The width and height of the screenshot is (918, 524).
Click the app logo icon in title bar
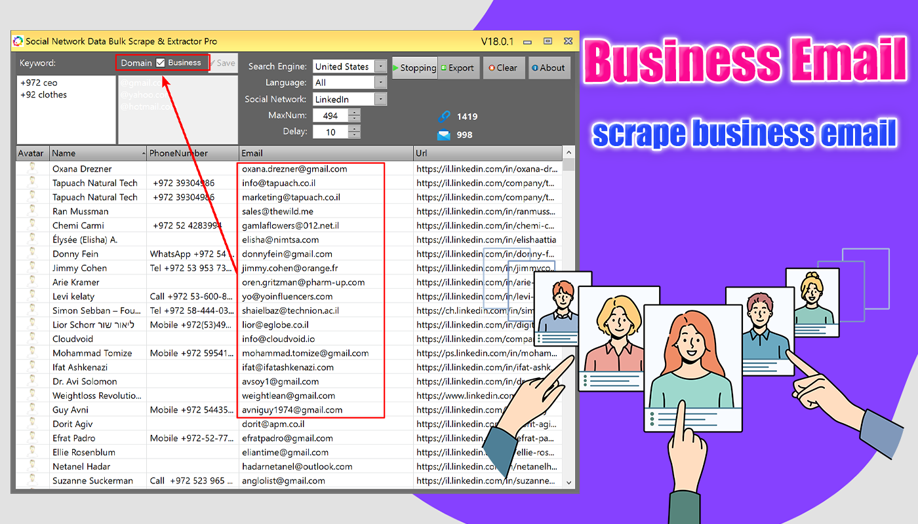[x=18, y=41]
